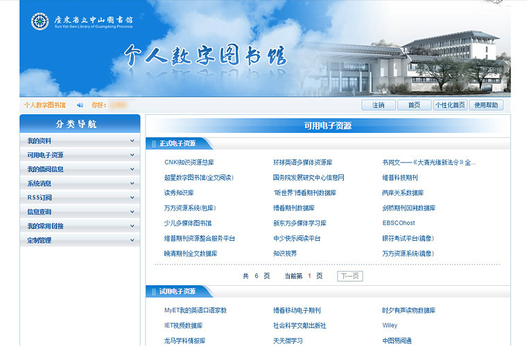Select 定制管理 menu item
The width and height of the screenshot is (527, 346).
80,240
